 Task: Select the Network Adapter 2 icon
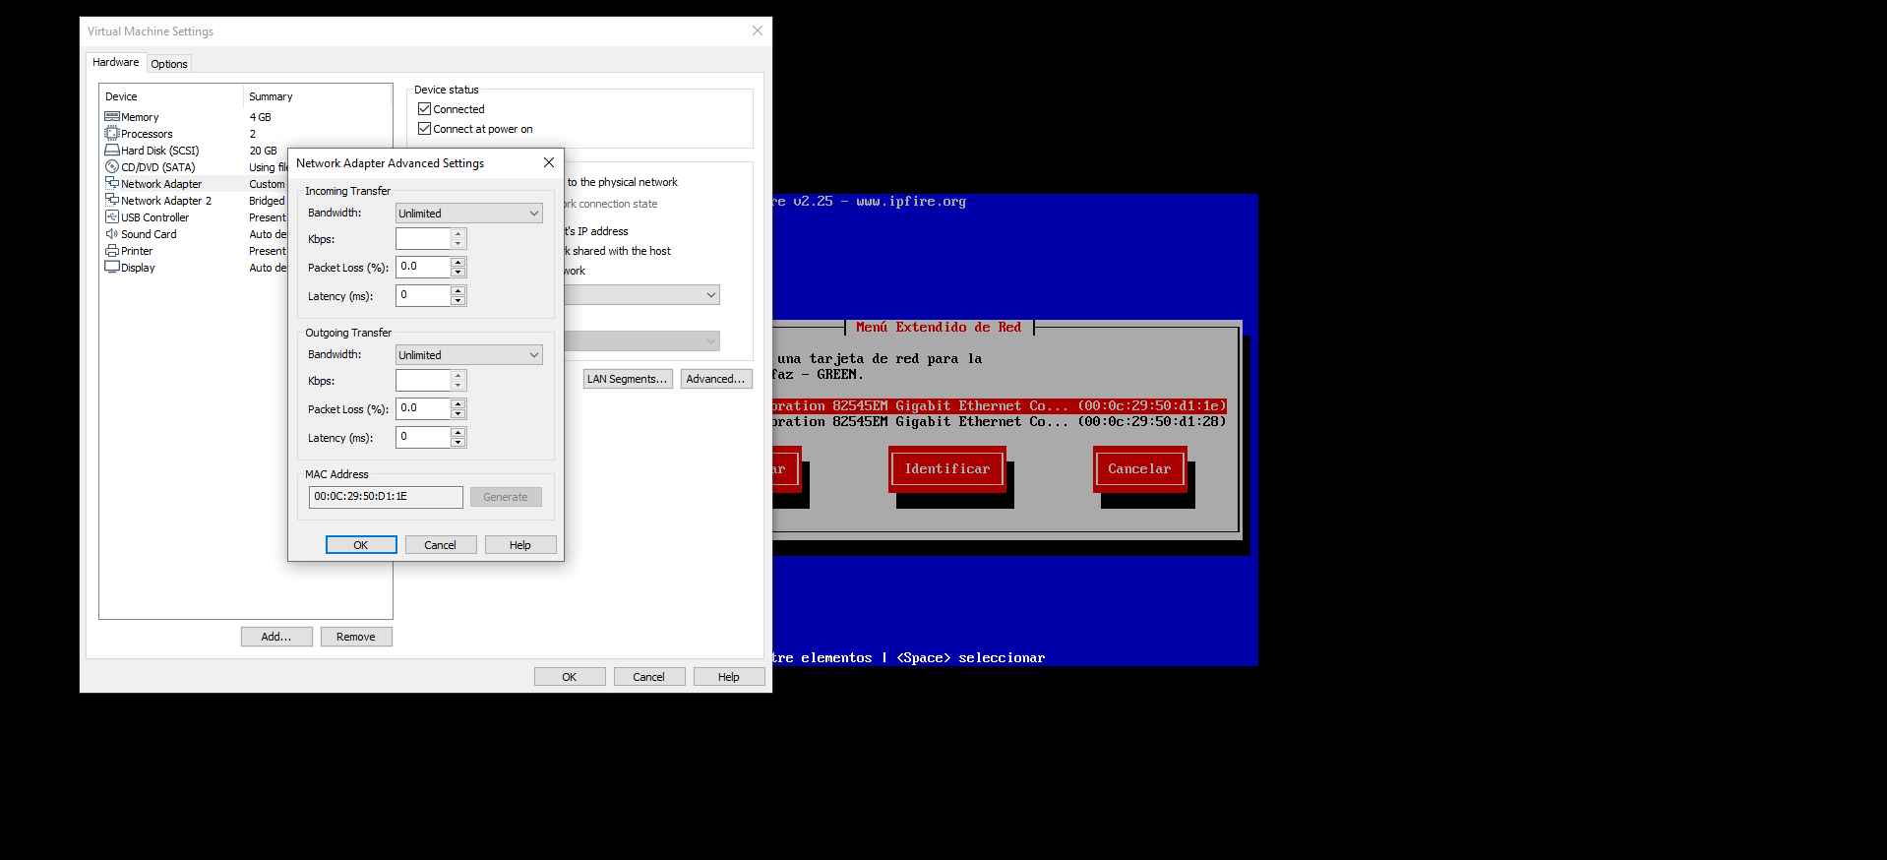coord(112,201)
